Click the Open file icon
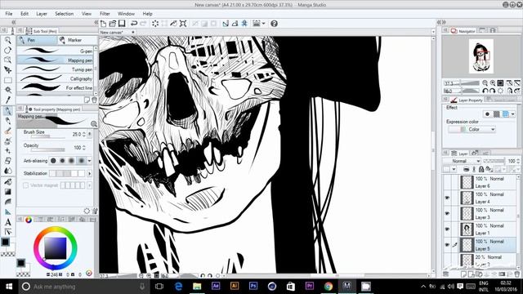The height and width of the screenshot is (294, 523). coord(113,24)
